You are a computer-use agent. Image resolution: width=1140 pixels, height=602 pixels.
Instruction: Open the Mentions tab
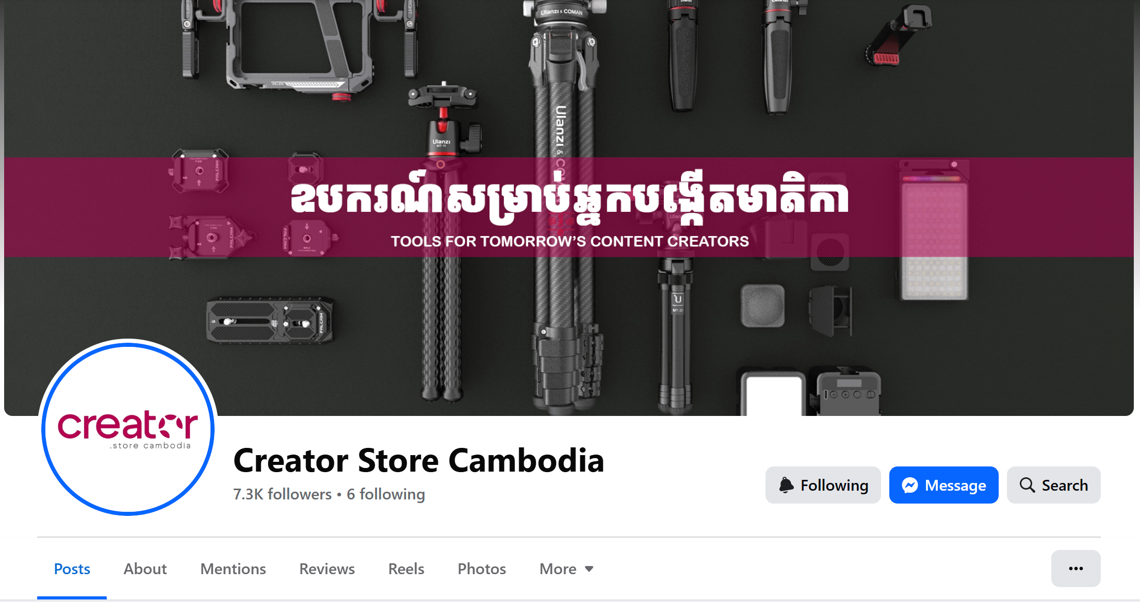pyautogui.click(x=233, y=569)
